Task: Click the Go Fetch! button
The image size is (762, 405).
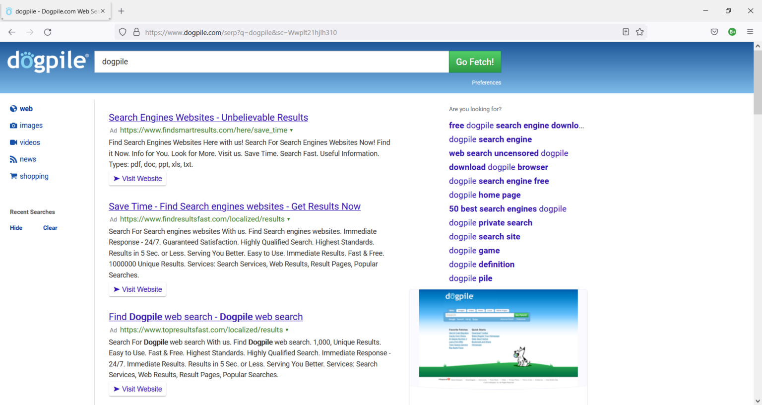Action: point(474,62)
